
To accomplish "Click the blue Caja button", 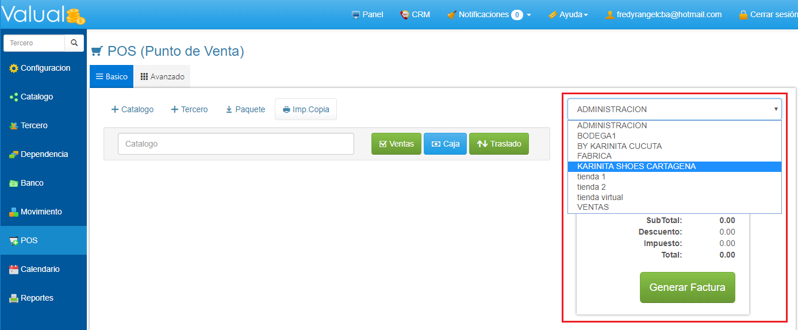I will [445, 144].
